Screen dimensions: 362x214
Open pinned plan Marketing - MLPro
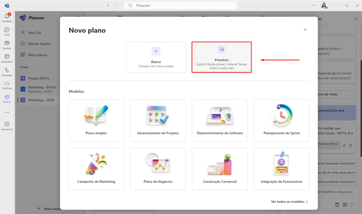[x=38, y=89]
